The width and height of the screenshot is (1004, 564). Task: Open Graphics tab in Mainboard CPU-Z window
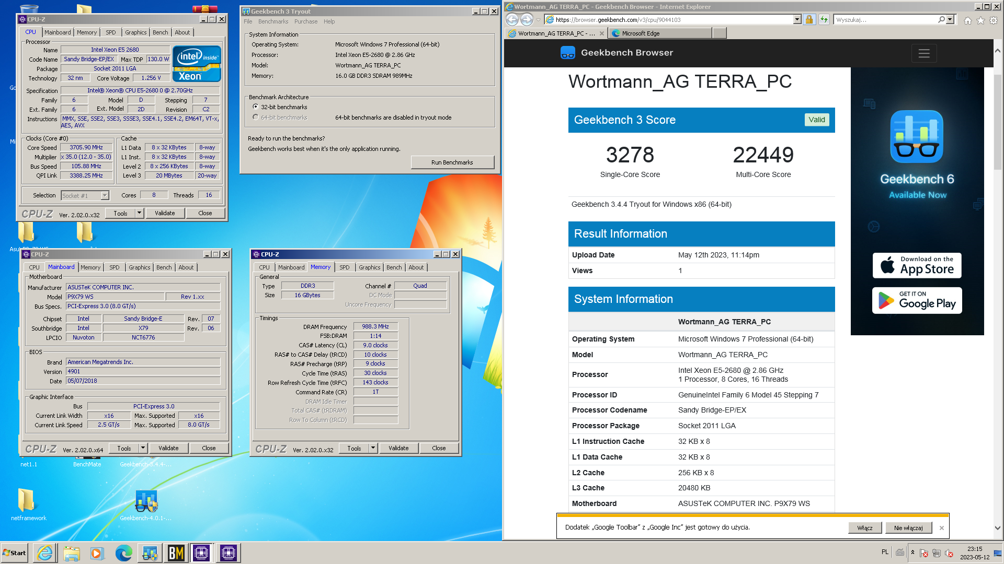[140, 267]
